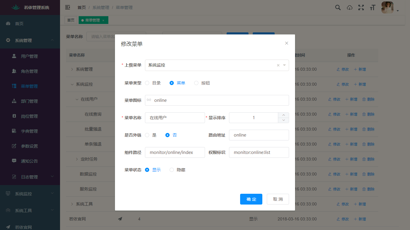Click 新增 in the 若依官网 row
The height and width of the screenshot is (230, 410).
pos(360,219)
